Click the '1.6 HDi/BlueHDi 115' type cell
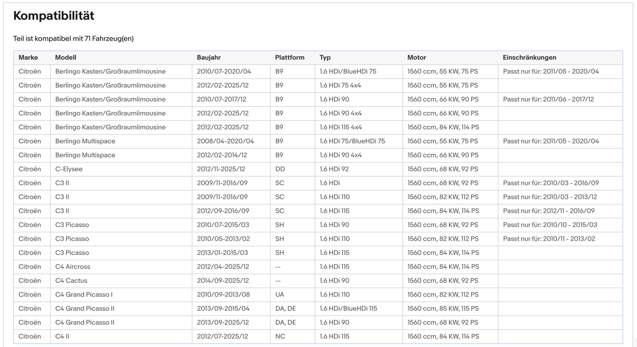Viewport: 637px width, 347px height. [x=348, y=308]
